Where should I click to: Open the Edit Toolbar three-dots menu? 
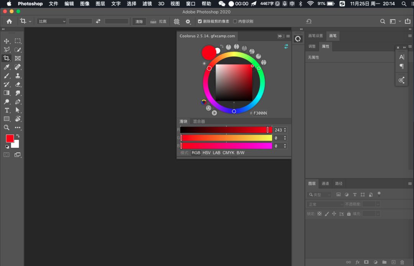click(x=18, y=127)
